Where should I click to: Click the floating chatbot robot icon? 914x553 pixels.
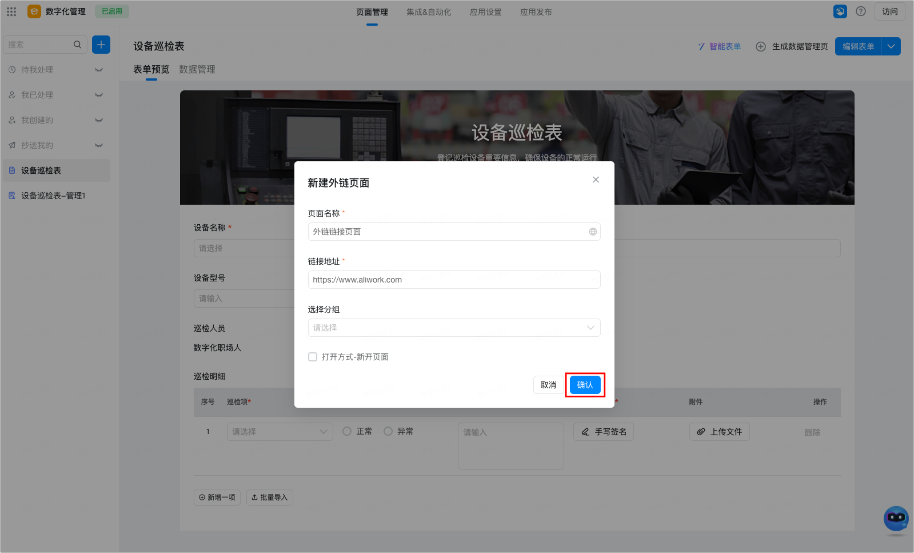pos(896,519)
